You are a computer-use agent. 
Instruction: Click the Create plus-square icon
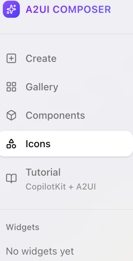[x=11, y=58]
